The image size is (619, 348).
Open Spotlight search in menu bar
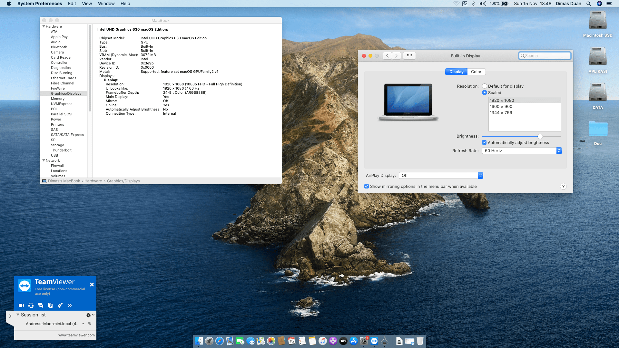coord(589,4)
